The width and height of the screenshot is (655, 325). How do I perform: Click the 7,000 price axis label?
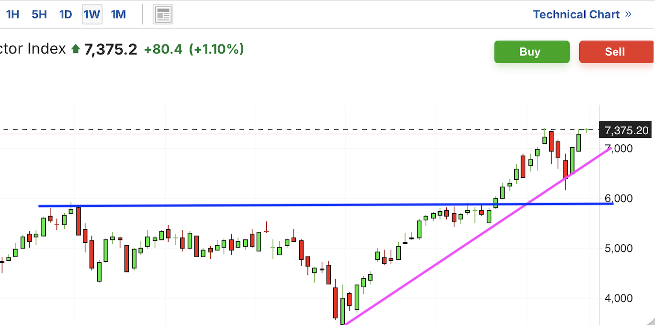(619, 149)
